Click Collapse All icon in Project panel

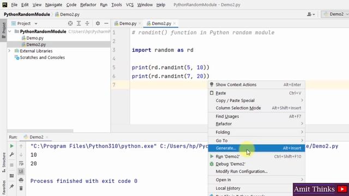tap(87, 23)
